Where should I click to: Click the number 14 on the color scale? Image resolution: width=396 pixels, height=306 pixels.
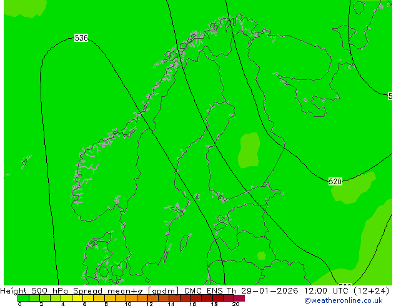point(171,304)
